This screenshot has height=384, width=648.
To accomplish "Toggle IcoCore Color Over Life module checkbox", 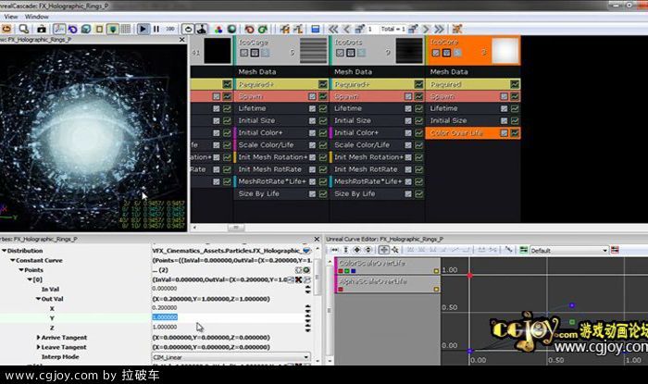I will pos(504,133).
